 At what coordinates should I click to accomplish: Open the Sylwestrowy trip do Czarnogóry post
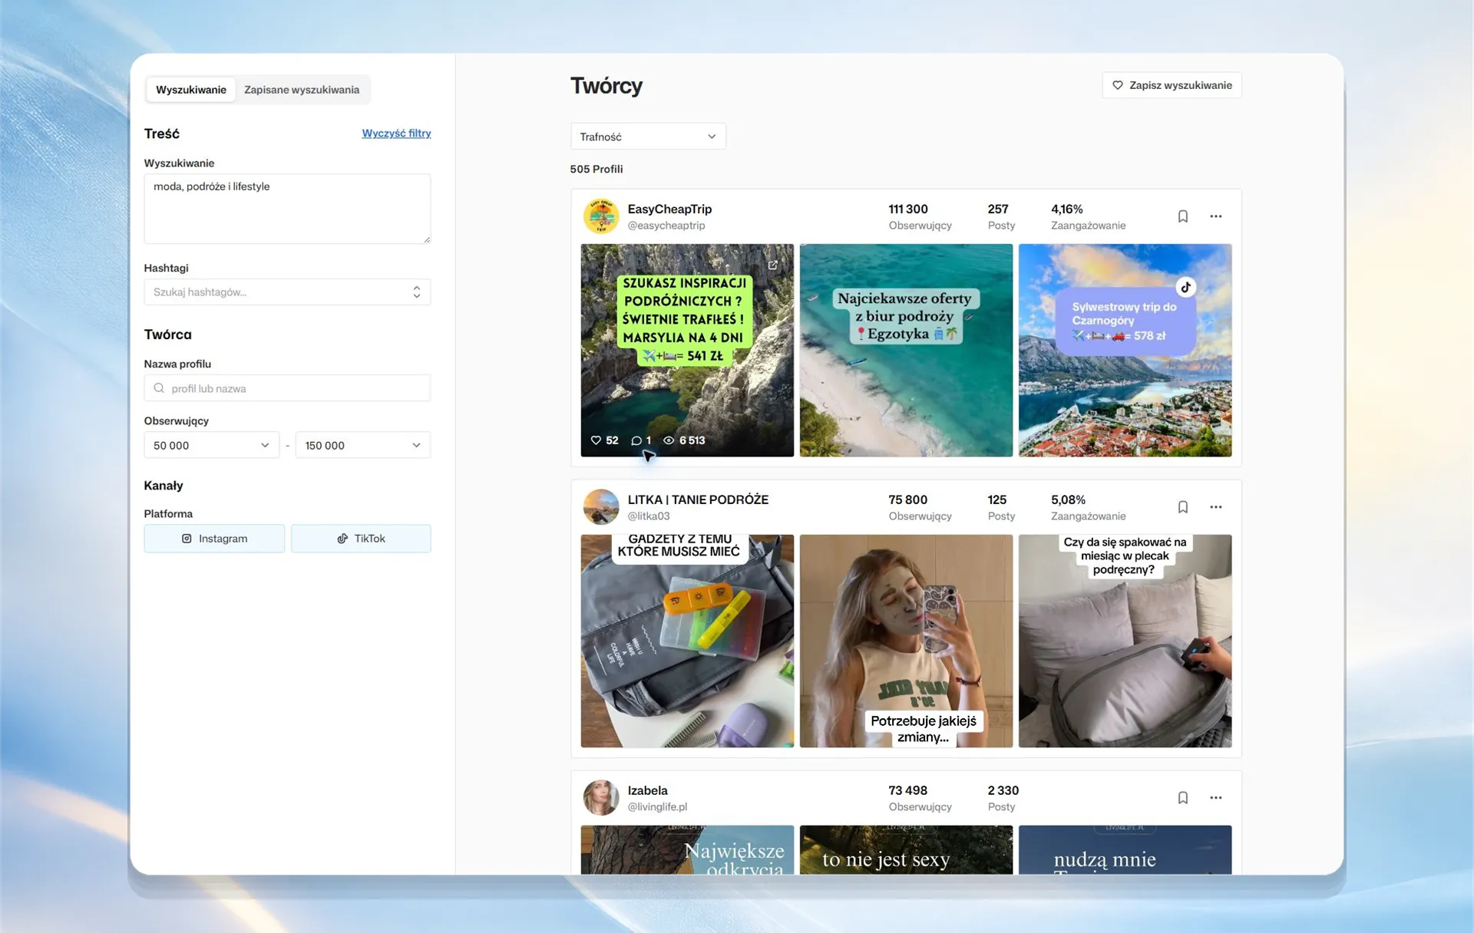pyautogui.click(x=1125, y=351)
